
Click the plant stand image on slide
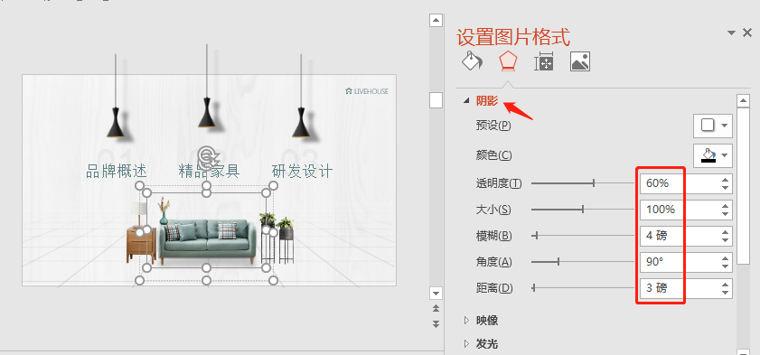(x=286, y=240)
